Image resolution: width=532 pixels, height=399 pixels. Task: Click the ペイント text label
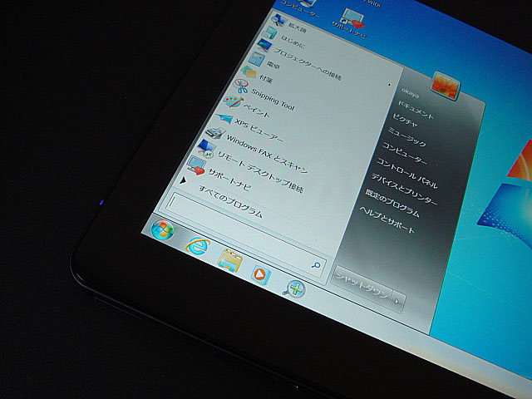pyautogui.click(x=257, y=111)
